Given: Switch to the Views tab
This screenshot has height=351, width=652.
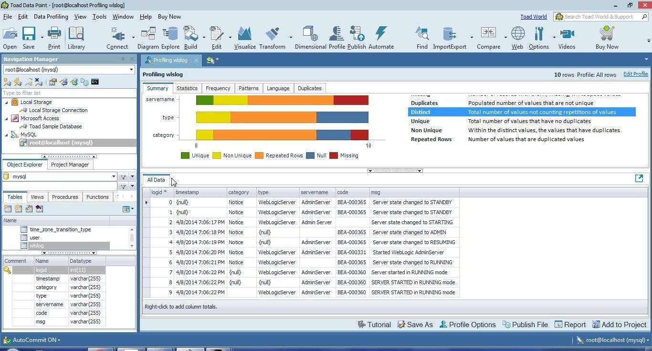Looking at the screenshot, I should 37,197.
